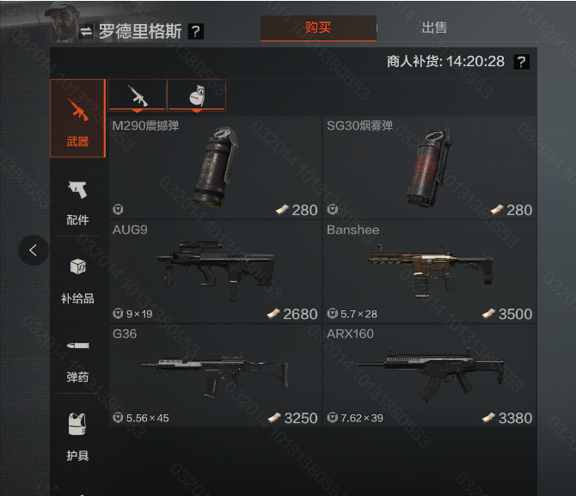
Task: Toggle the grenade filter tab
Action: (197, 95)
